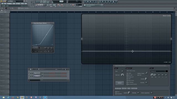This screenshot has height=99, width=177.
Task: Open the TOOLS menu
Action: click(x=22, y=4)
